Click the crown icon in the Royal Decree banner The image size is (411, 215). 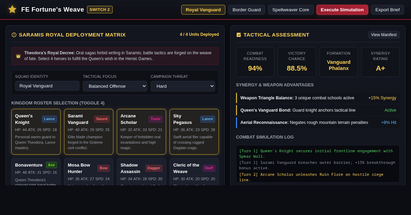18,56
